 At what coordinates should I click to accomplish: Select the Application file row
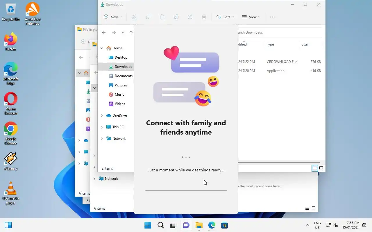pyautogui.click(x=280, y=71)
